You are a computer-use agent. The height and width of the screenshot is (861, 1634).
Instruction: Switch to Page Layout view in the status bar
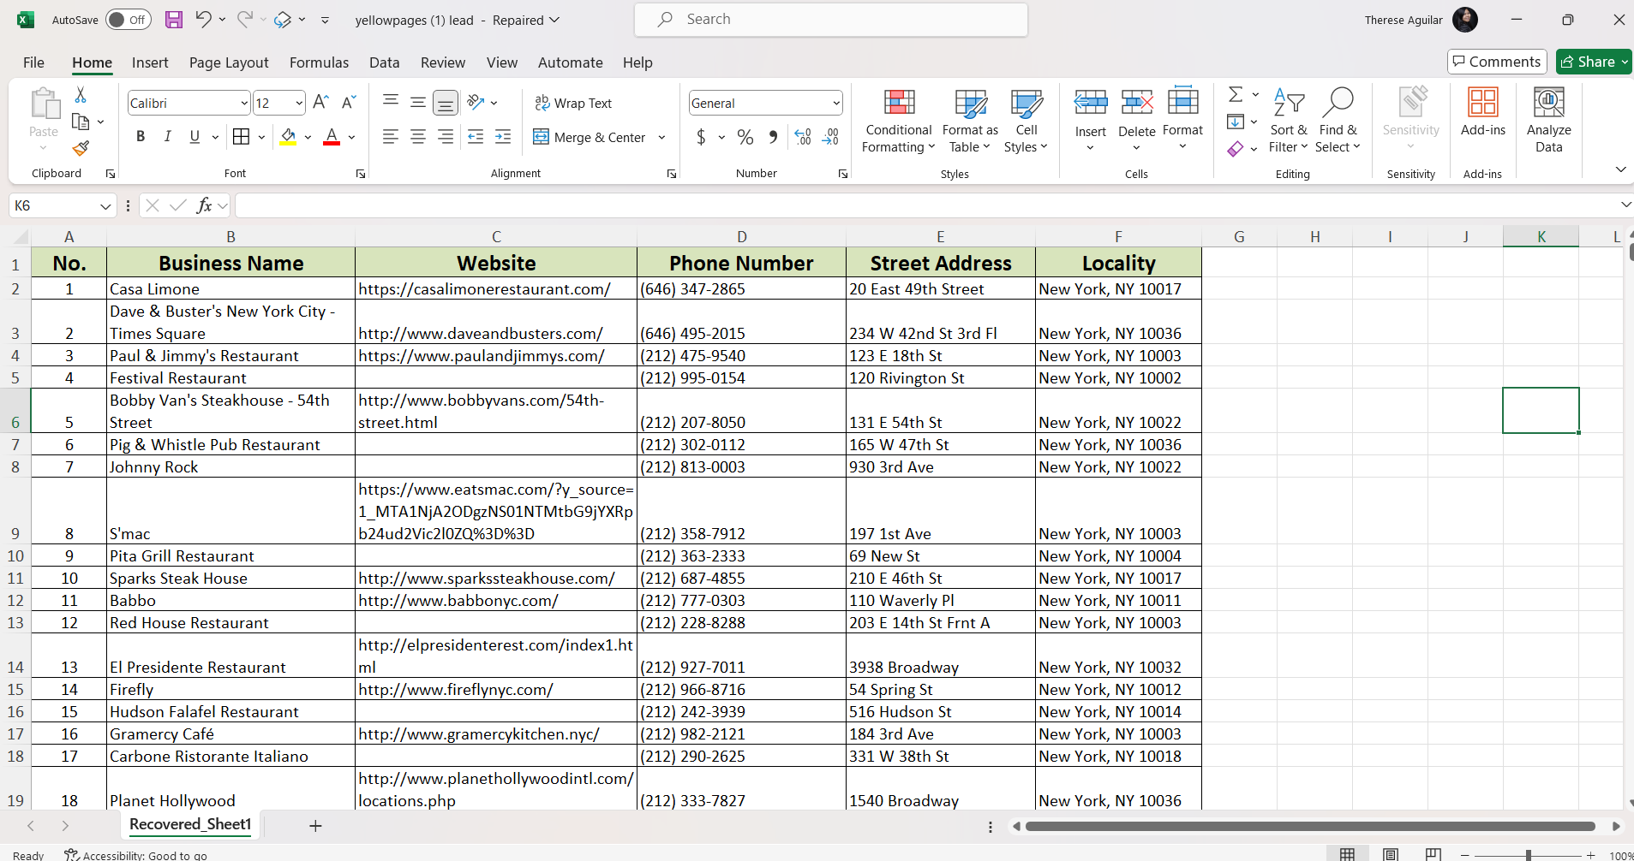[1391, 854]
